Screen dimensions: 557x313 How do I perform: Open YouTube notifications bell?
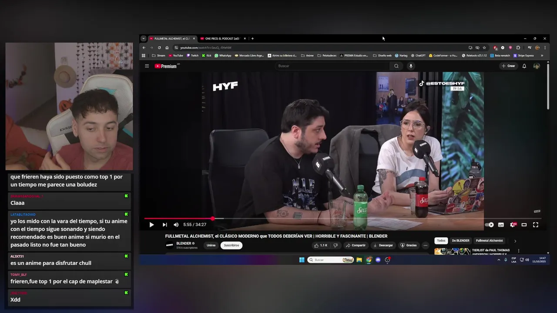(x=524, y=66)
